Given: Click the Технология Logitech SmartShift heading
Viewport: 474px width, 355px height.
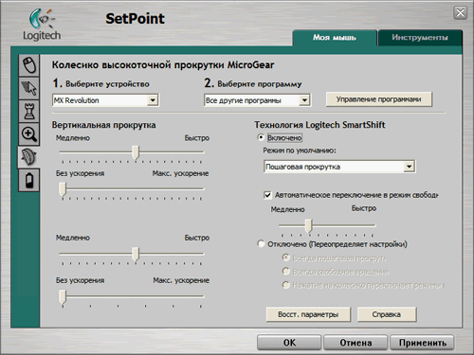Looking at the screenshot, I should 319,125.
